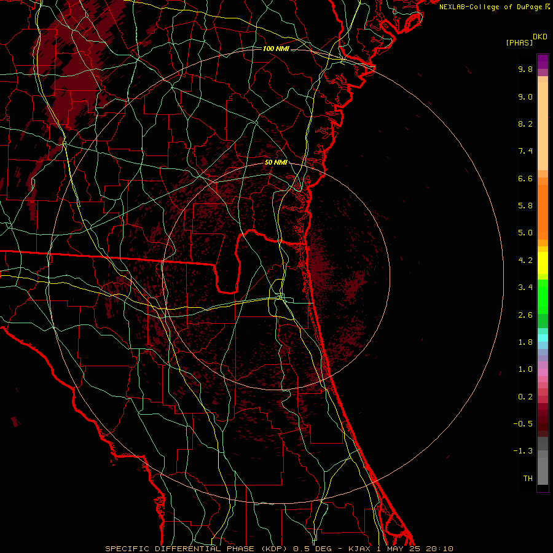The width and height of the screenshot is (553, 553).
Task: Click the 1.0 value on the color scale
Action: [525, 369]
